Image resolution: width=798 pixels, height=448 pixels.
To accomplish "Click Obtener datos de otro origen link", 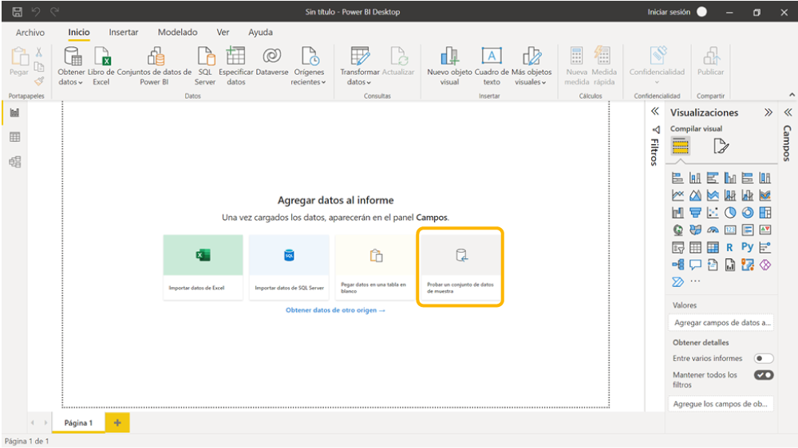I will (335, 310).
